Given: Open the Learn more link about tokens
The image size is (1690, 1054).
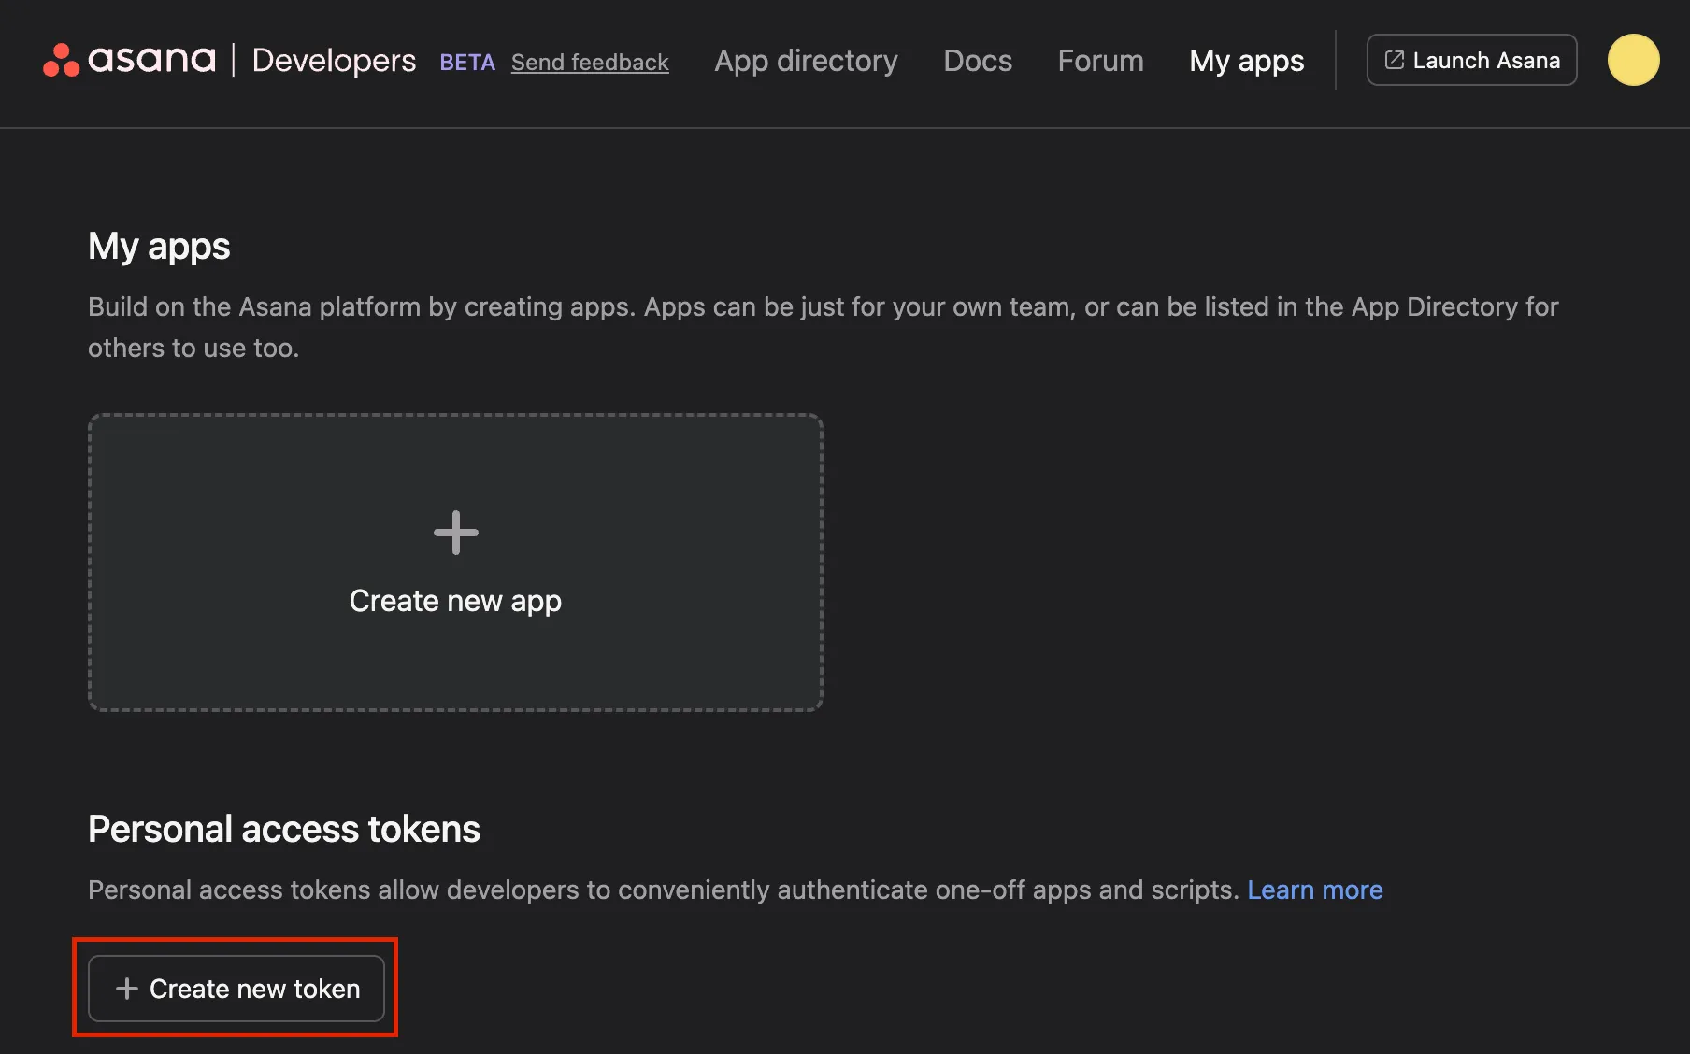Looking at the screenshot, I should (x=1314, y=890).
